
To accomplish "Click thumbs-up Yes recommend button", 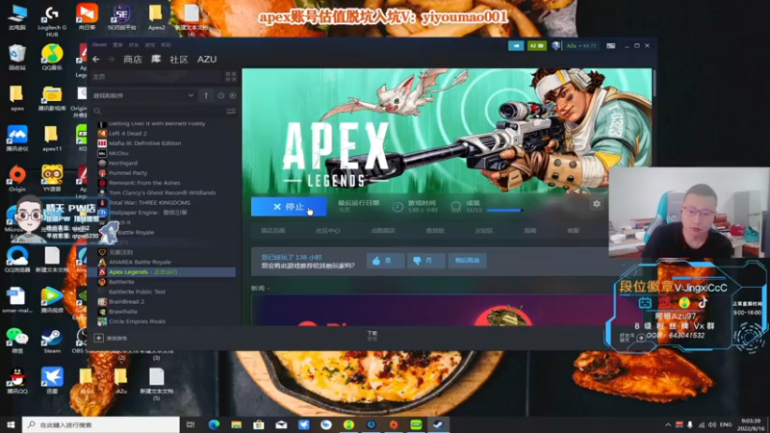I will click(386, 261).
